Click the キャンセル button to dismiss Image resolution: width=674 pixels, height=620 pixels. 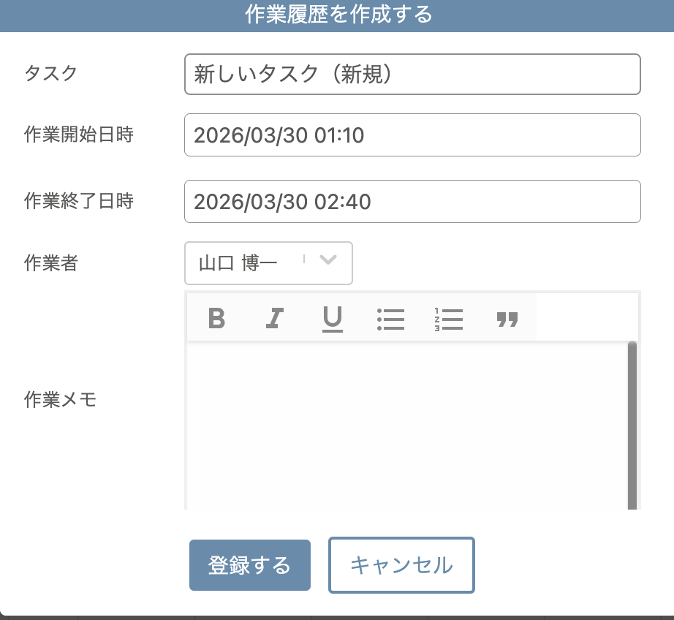(x=401, y=564)
